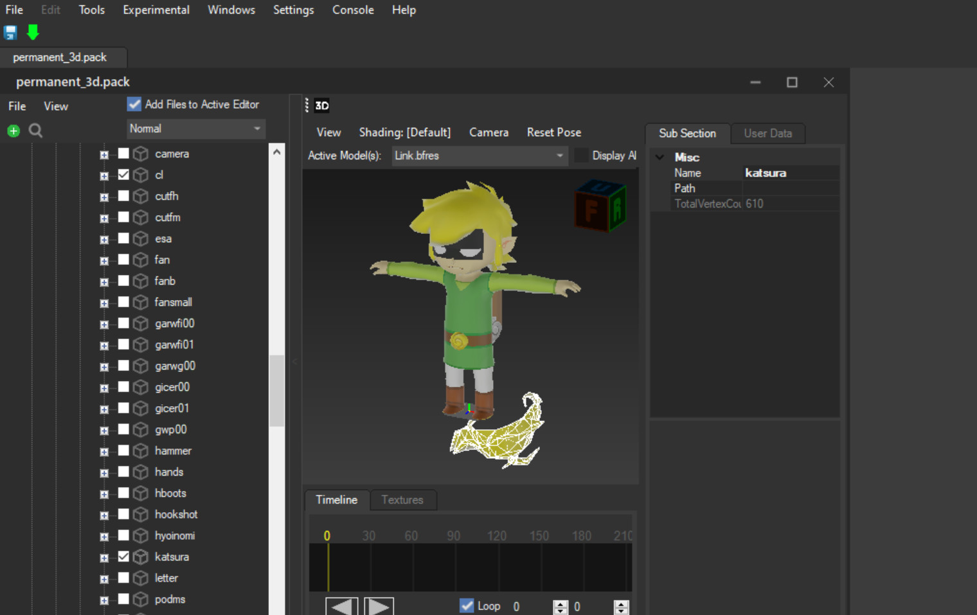Switch to the Textures tab
Image resolution: width=977 pixels, height=615 pixels.
(402, 500)
